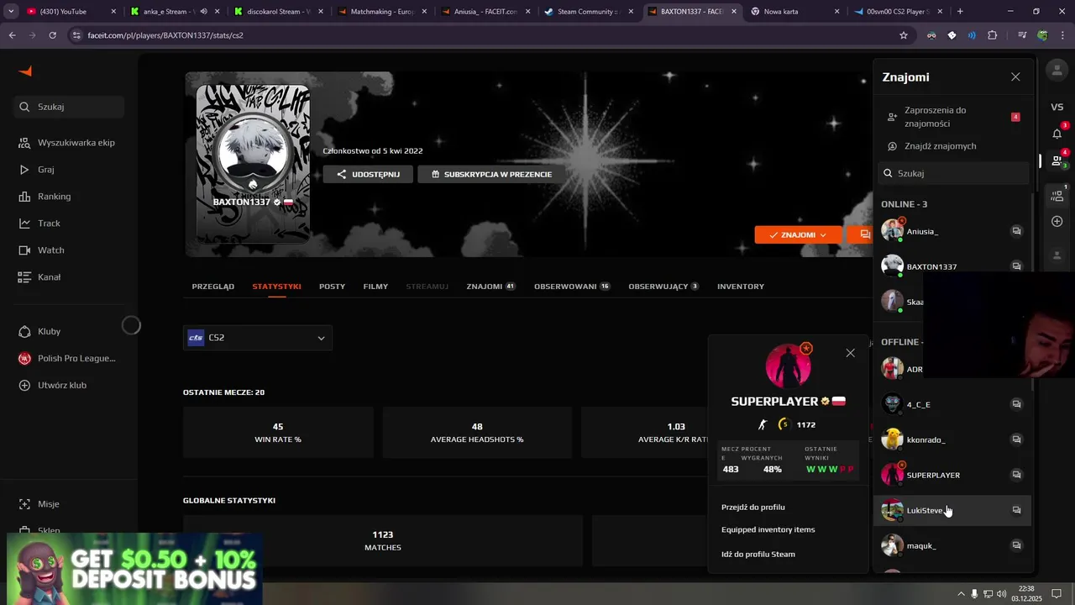Click Equipped inventory items in popup
This screenshot has height=605, width=1075.
click(768, 530)
